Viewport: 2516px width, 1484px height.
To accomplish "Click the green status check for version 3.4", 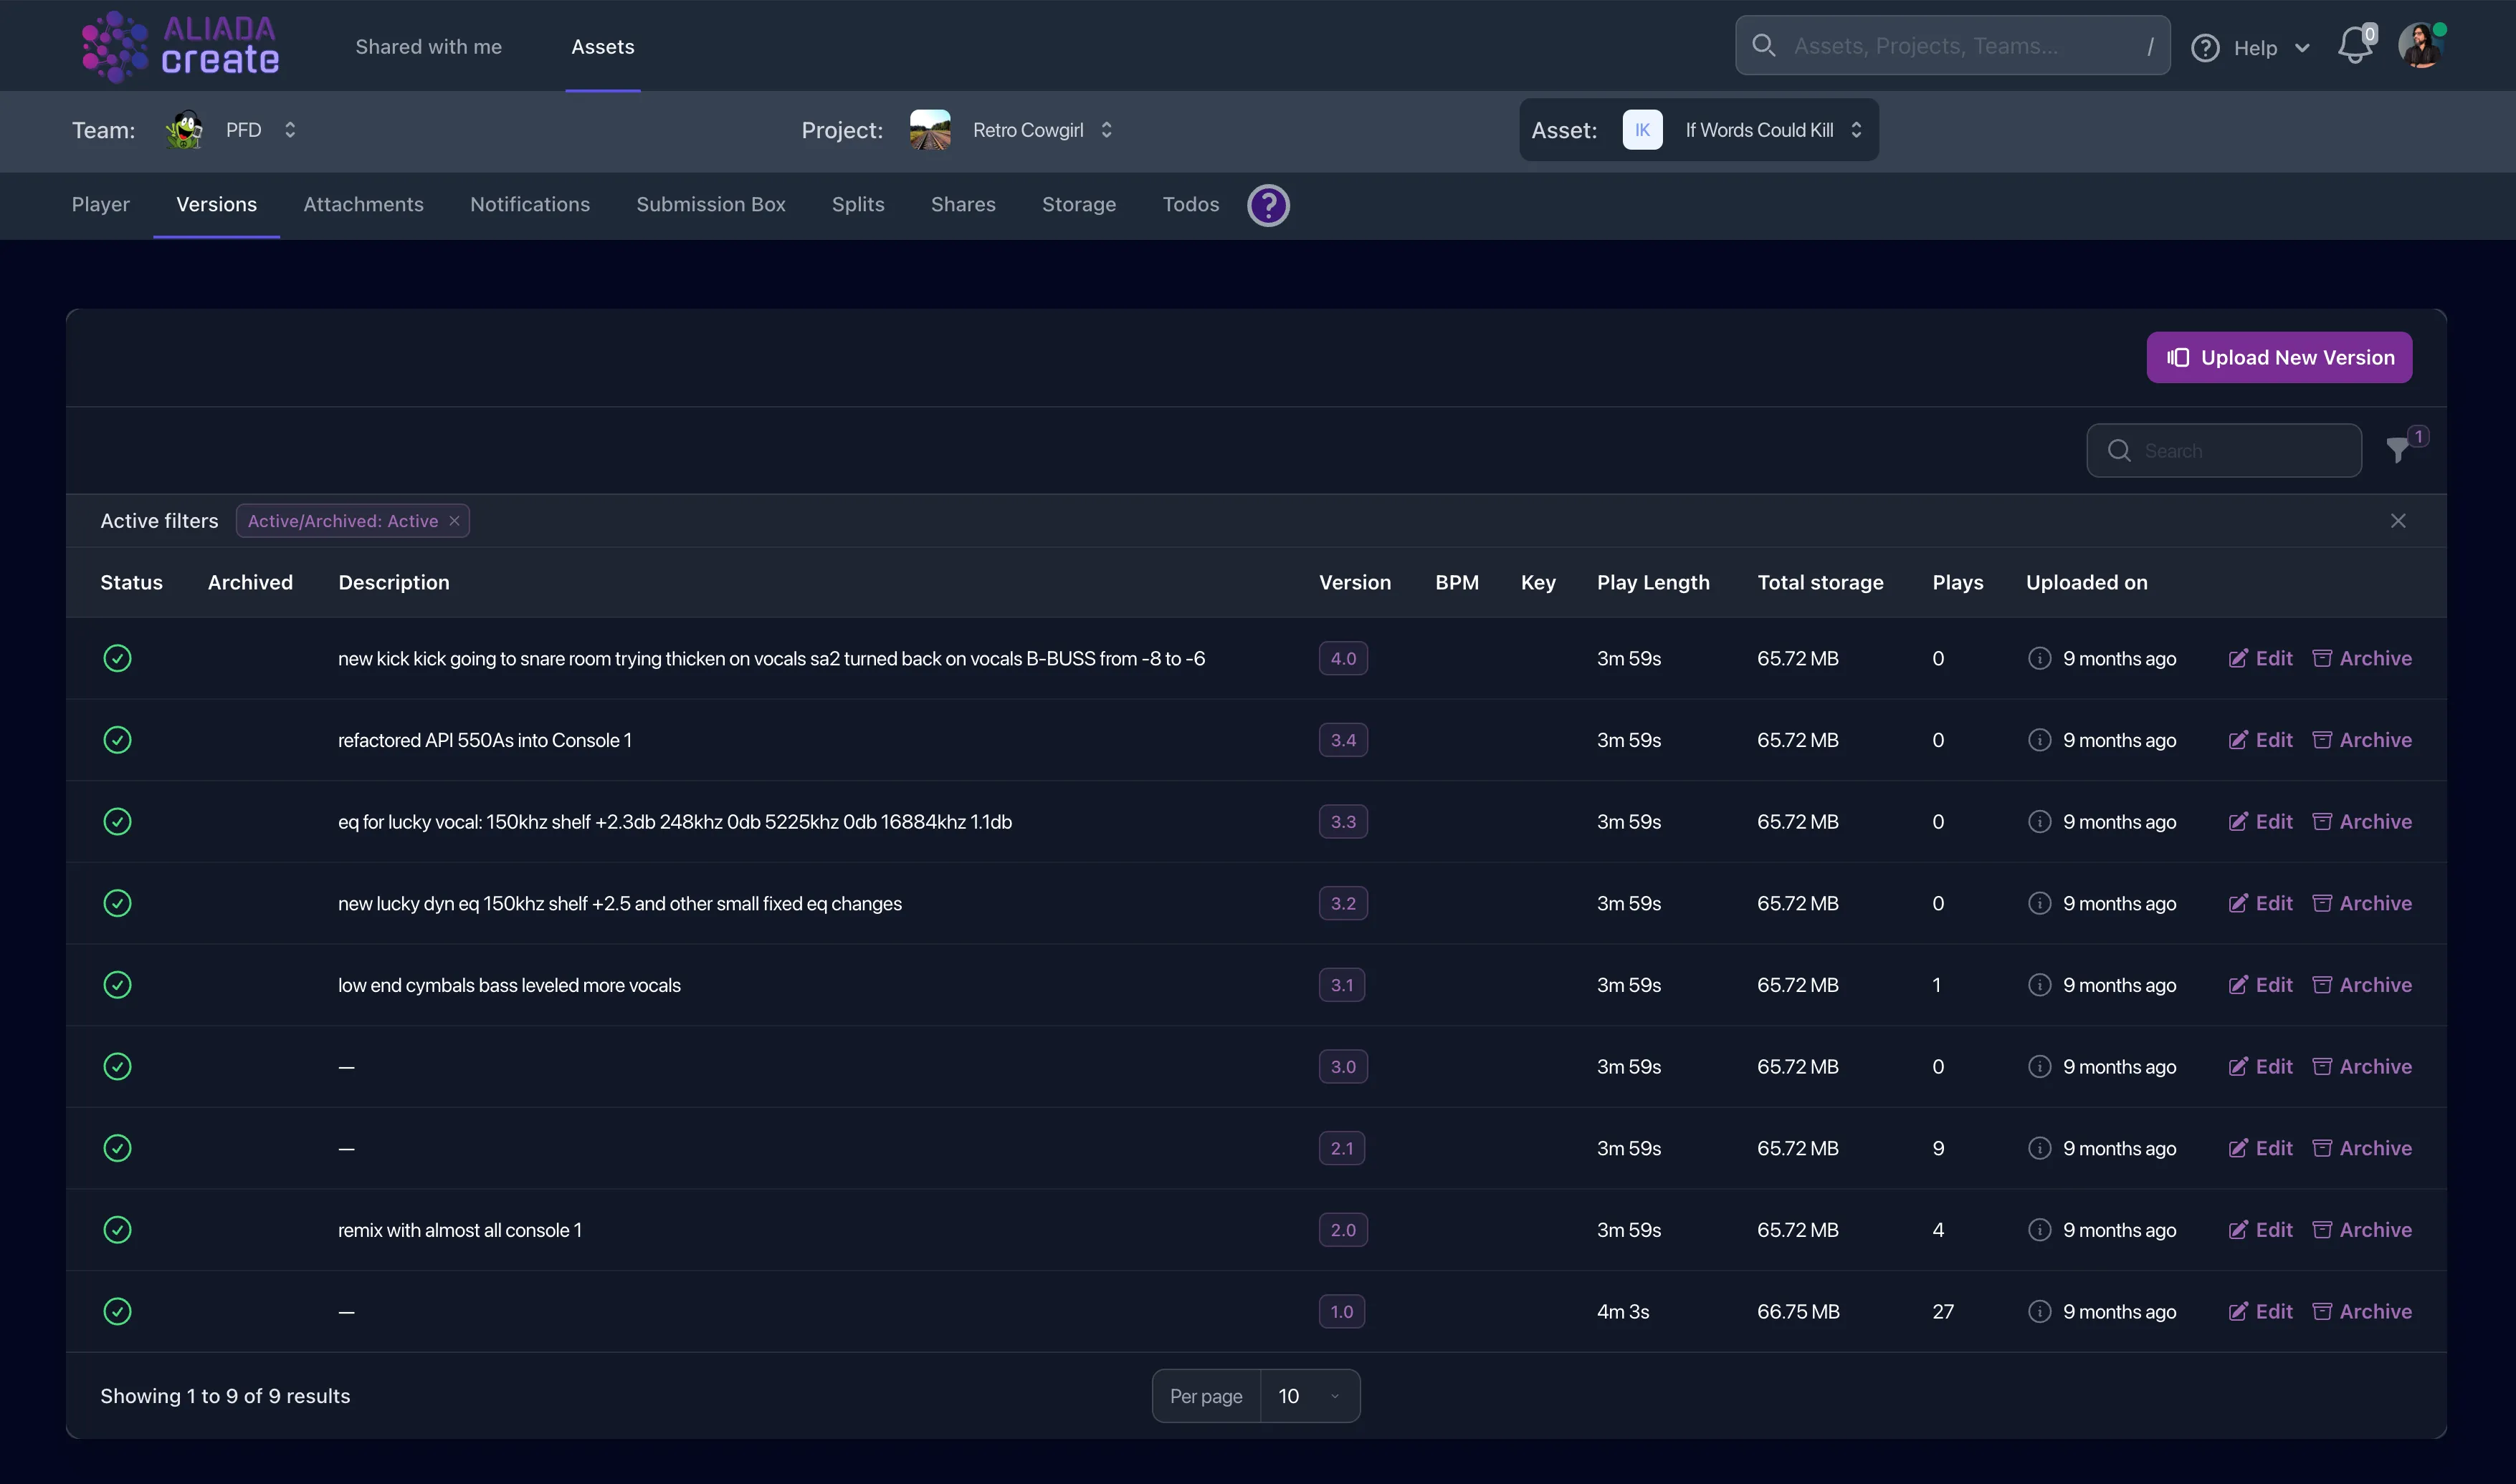I will (x=117, y=740).
